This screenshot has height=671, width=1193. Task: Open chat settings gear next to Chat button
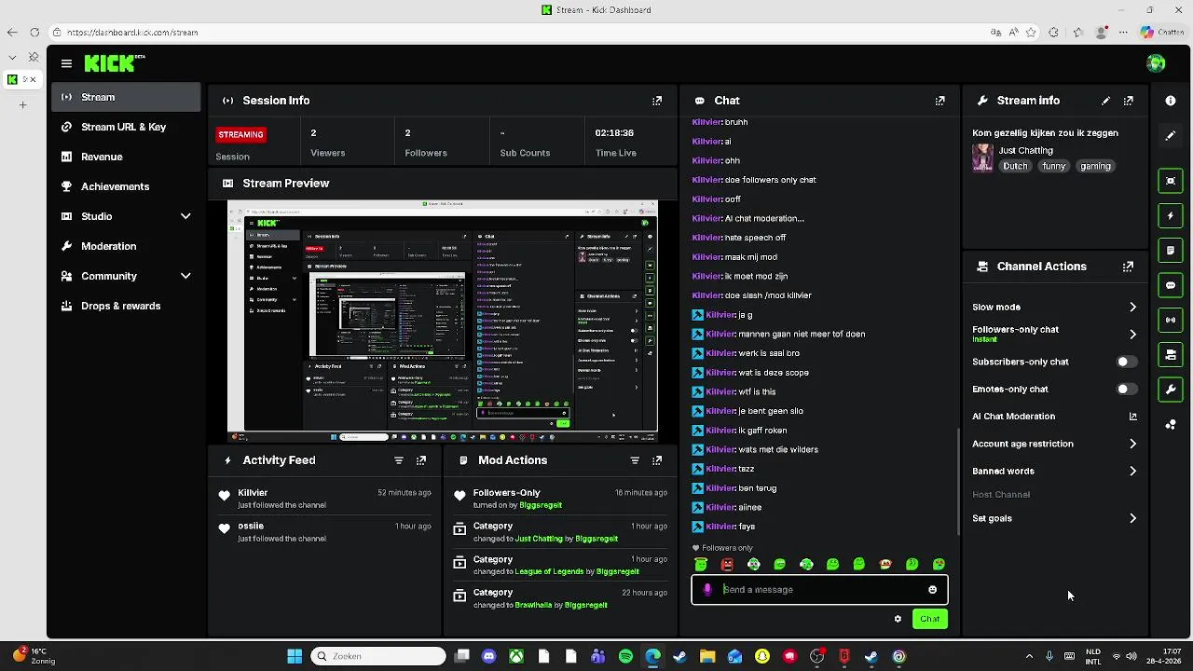pyautogui.click(x=898, y=619)
